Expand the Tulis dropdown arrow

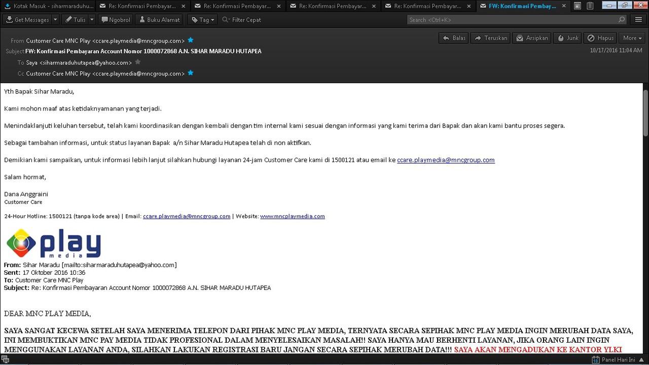tap(92, 20)
